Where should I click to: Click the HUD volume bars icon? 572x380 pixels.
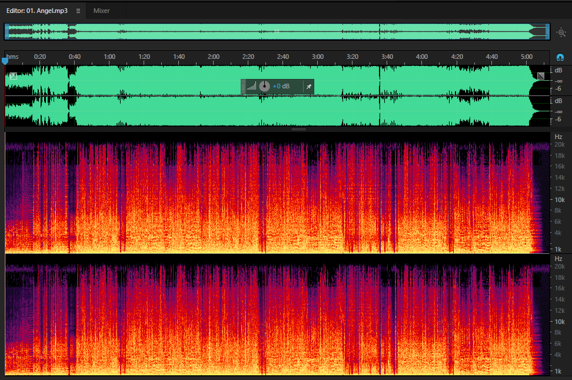252,86
